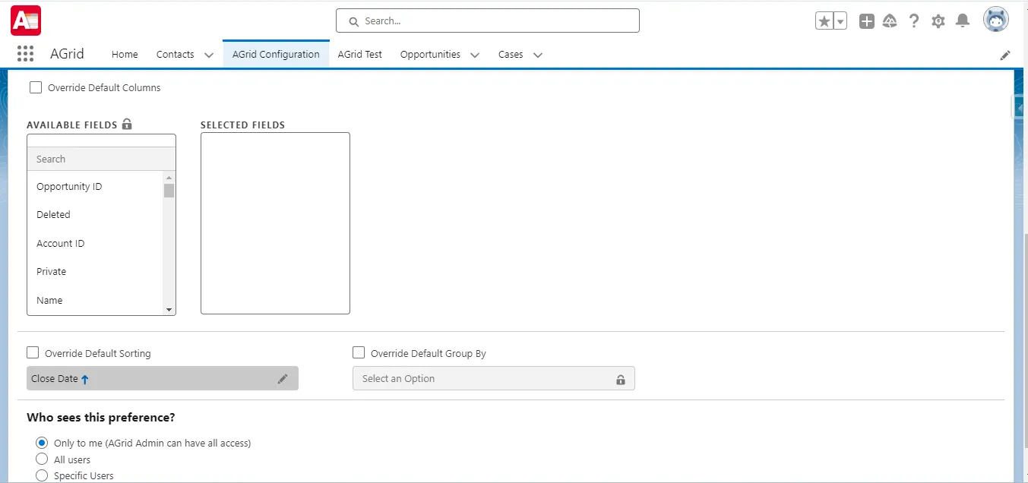The image size is (1028, 483).
Task: Select the All users radio button
Action: pos(42,459)
